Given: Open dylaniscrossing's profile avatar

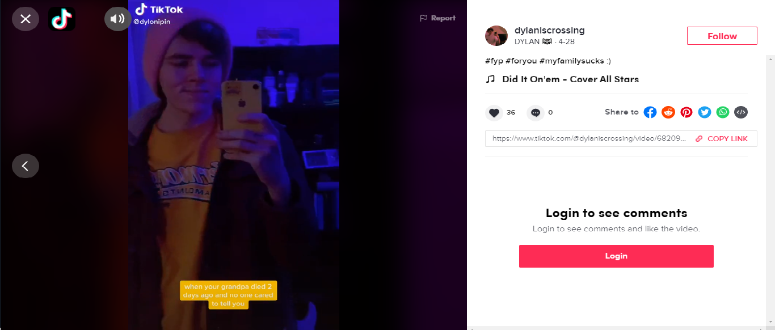Looking at the screenshot, I should coord(496,36).
